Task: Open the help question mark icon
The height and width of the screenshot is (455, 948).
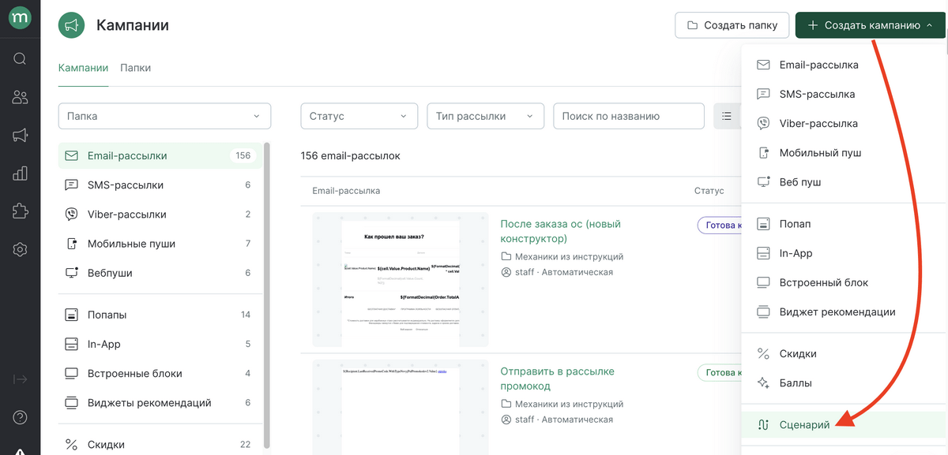Action: point(20,417)
